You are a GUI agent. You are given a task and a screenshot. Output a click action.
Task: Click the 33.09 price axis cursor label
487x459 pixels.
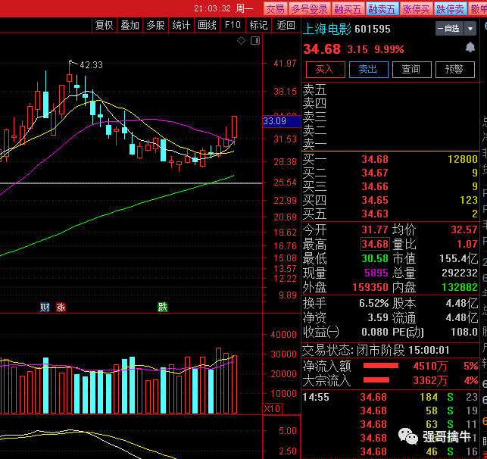click(282, 121)
